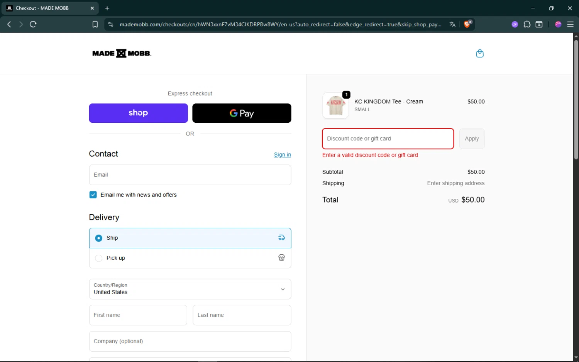Uncheck Email me with news and offers
The height and width of the screenshot is (362, 579).
tap(93, 195)
